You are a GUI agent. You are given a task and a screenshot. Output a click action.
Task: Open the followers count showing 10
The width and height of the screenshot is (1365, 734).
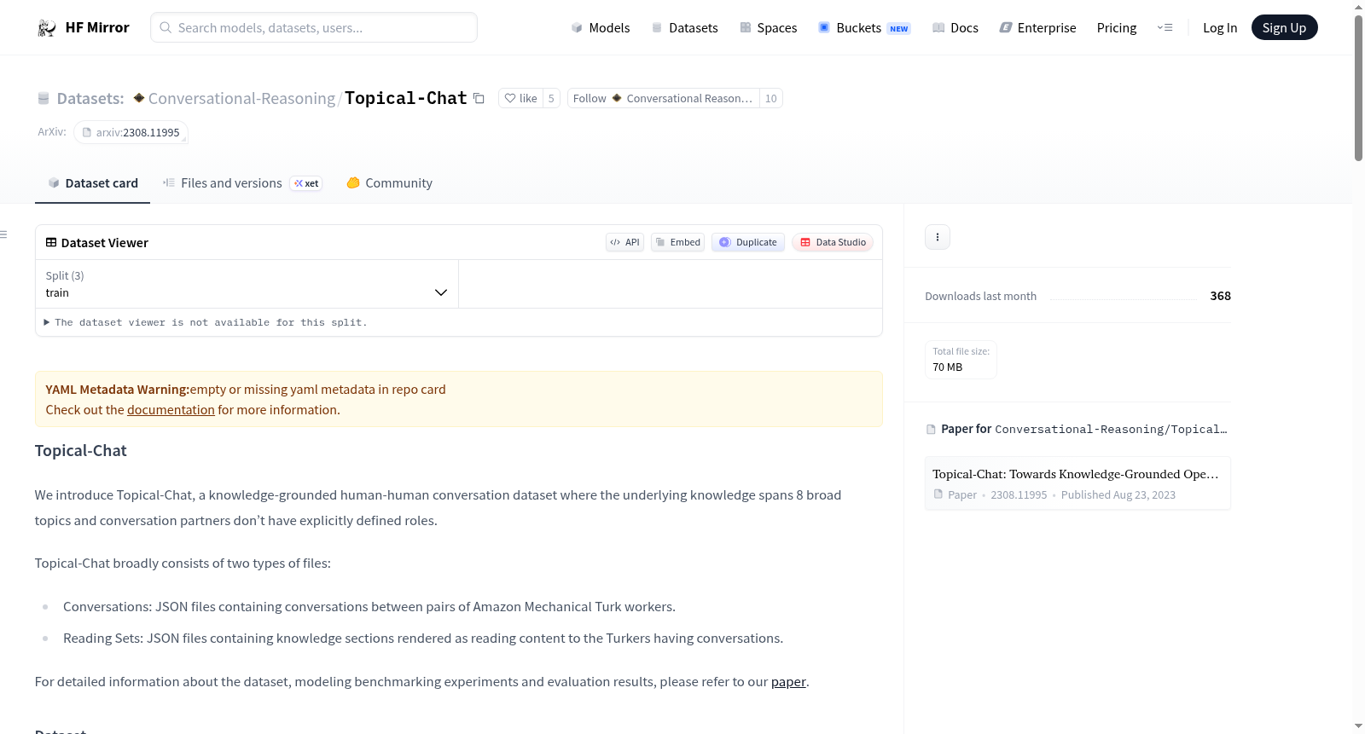coord(771,99)
